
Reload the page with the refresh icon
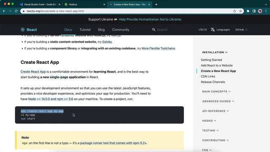point(16,11)
